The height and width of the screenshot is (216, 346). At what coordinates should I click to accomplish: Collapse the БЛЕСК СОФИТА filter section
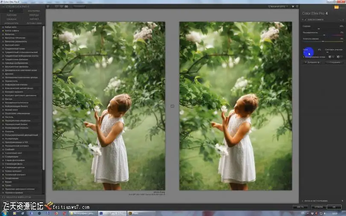click(303, 20)
